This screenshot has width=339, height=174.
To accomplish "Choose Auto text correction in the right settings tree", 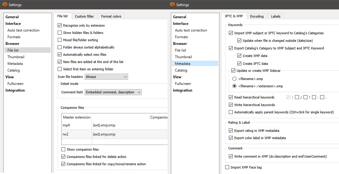I will (191, 30).
